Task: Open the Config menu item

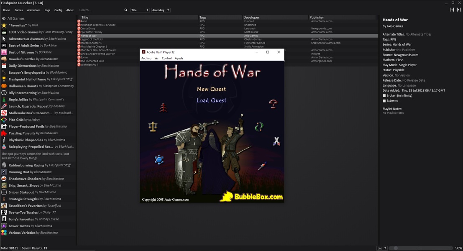Action: point(58,10)
